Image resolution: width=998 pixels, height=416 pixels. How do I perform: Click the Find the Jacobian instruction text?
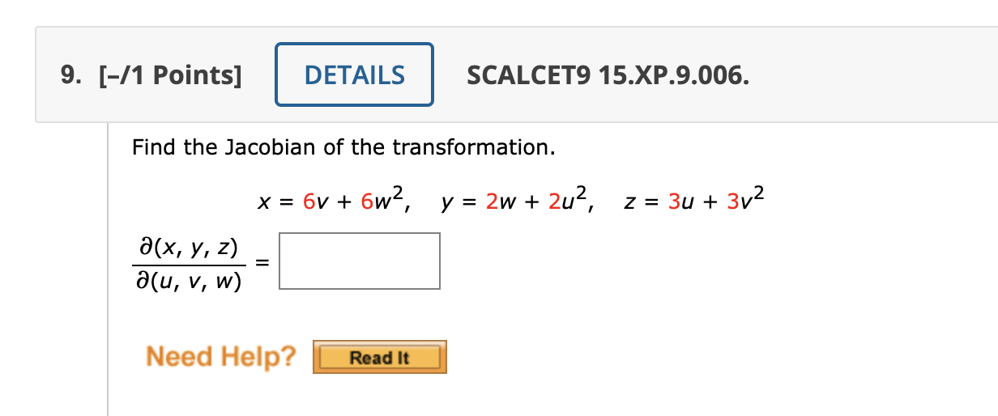(x=344, y=147)
